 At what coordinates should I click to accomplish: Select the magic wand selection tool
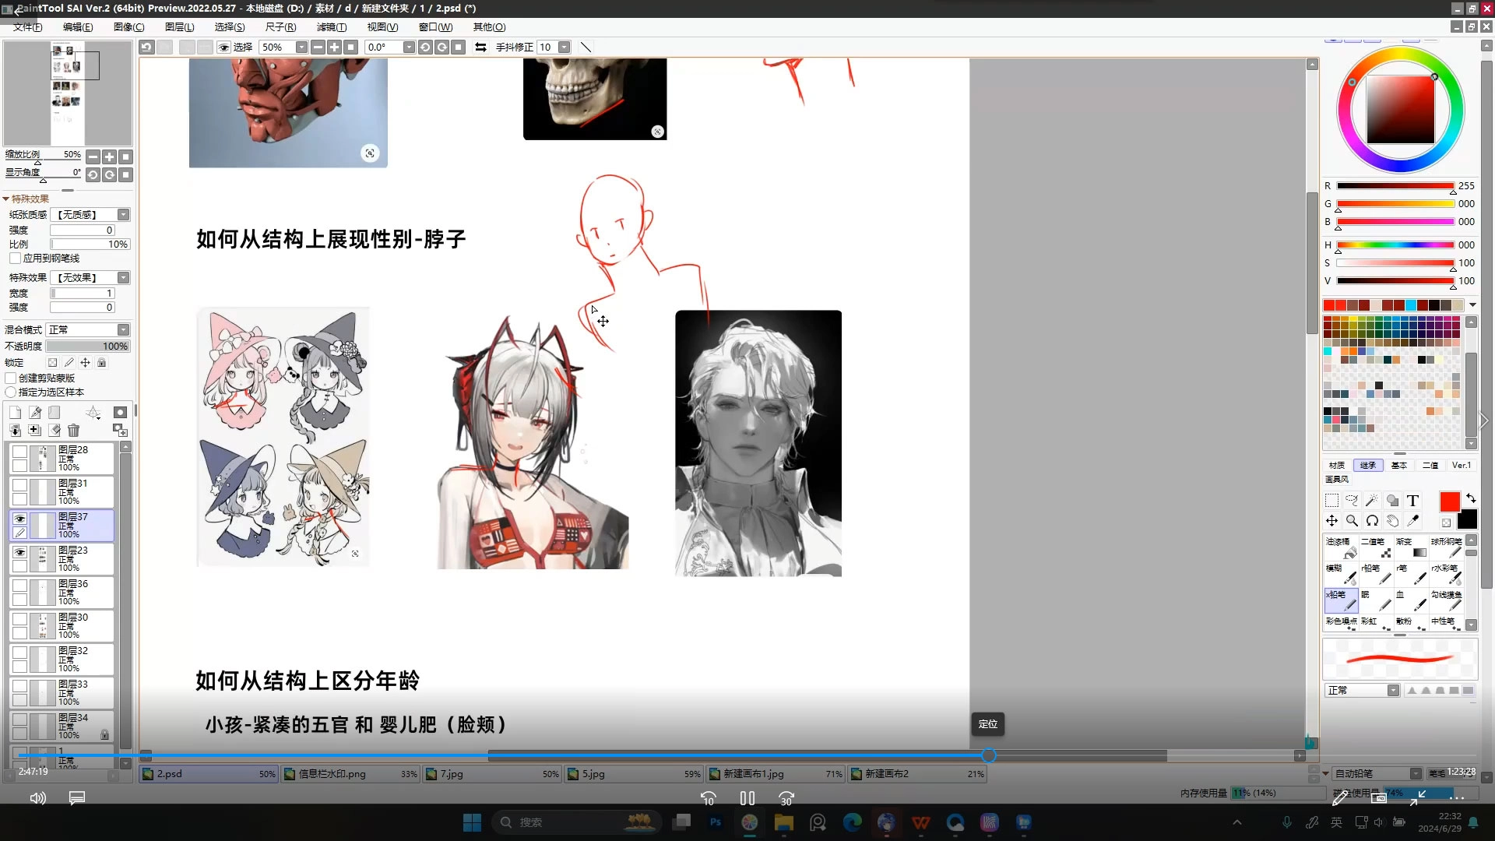pyautogui.click(x=1372, y=501)
